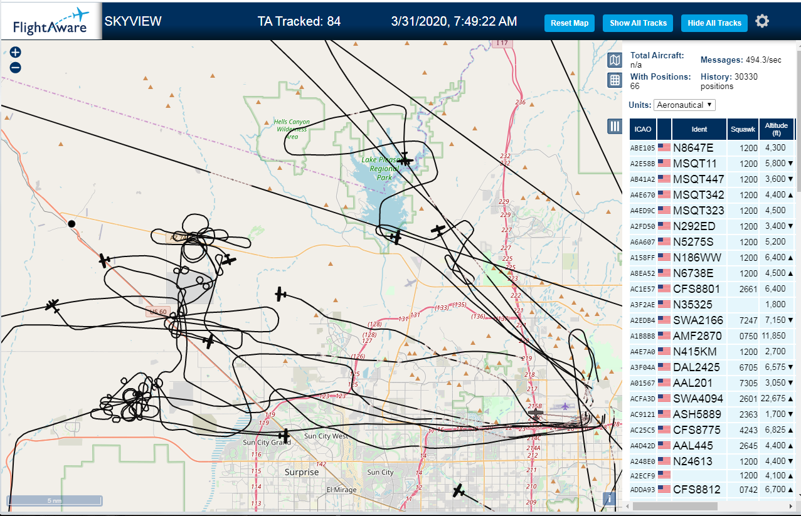Click Sun City West label on map
Image resolution: width=801 pixels, height=516 pixels.
point(326,436)
